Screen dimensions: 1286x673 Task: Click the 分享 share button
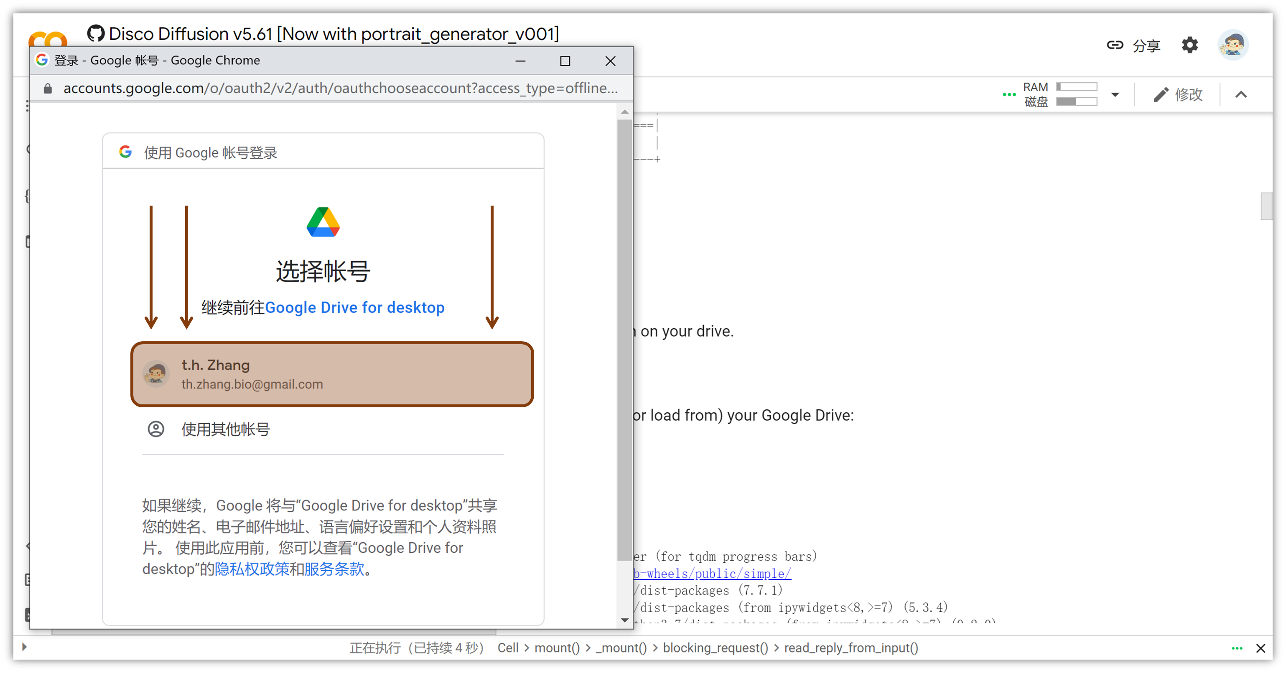(1133, 46)
